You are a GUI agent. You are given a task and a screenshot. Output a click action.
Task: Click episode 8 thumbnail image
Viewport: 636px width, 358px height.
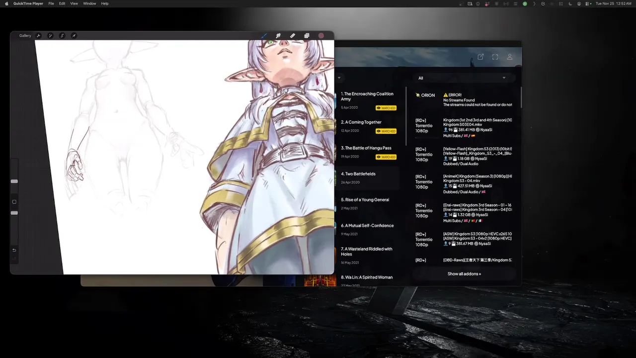(320, 280)
